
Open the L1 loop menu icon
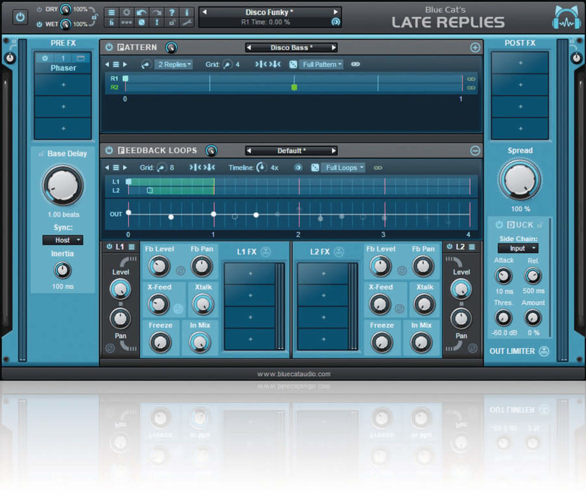(x=132, y=247)
